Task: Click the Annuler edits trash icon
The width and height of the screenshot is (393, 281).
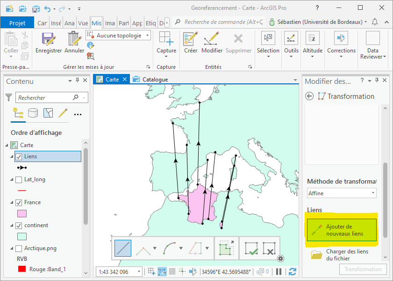Action: point(74,39)
